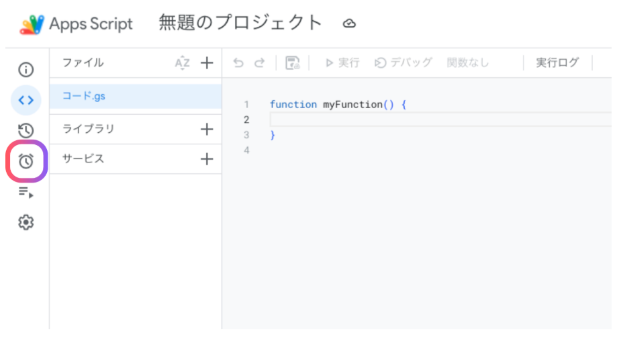Save project with the floppy disk icon
Image resolution: width=619 pixels, height=337 pixels.
(x=292, y=63)
